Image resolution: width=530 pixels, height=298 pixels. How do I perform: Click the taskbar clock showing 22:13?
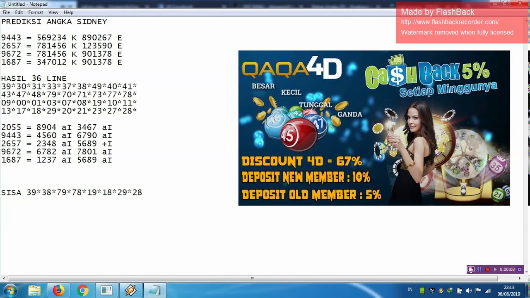click(509, 291)
